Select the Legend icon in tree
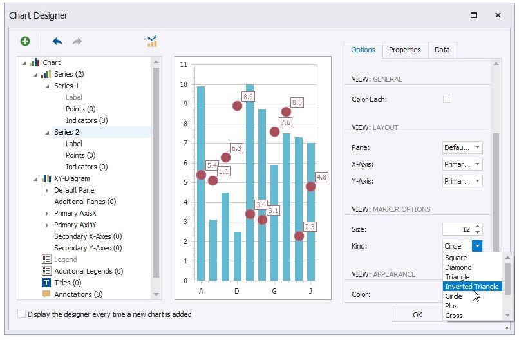 coord(46,260)
